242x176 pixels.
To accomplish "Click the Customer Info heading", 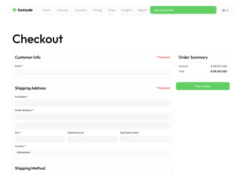I will [x=28, y=57].
